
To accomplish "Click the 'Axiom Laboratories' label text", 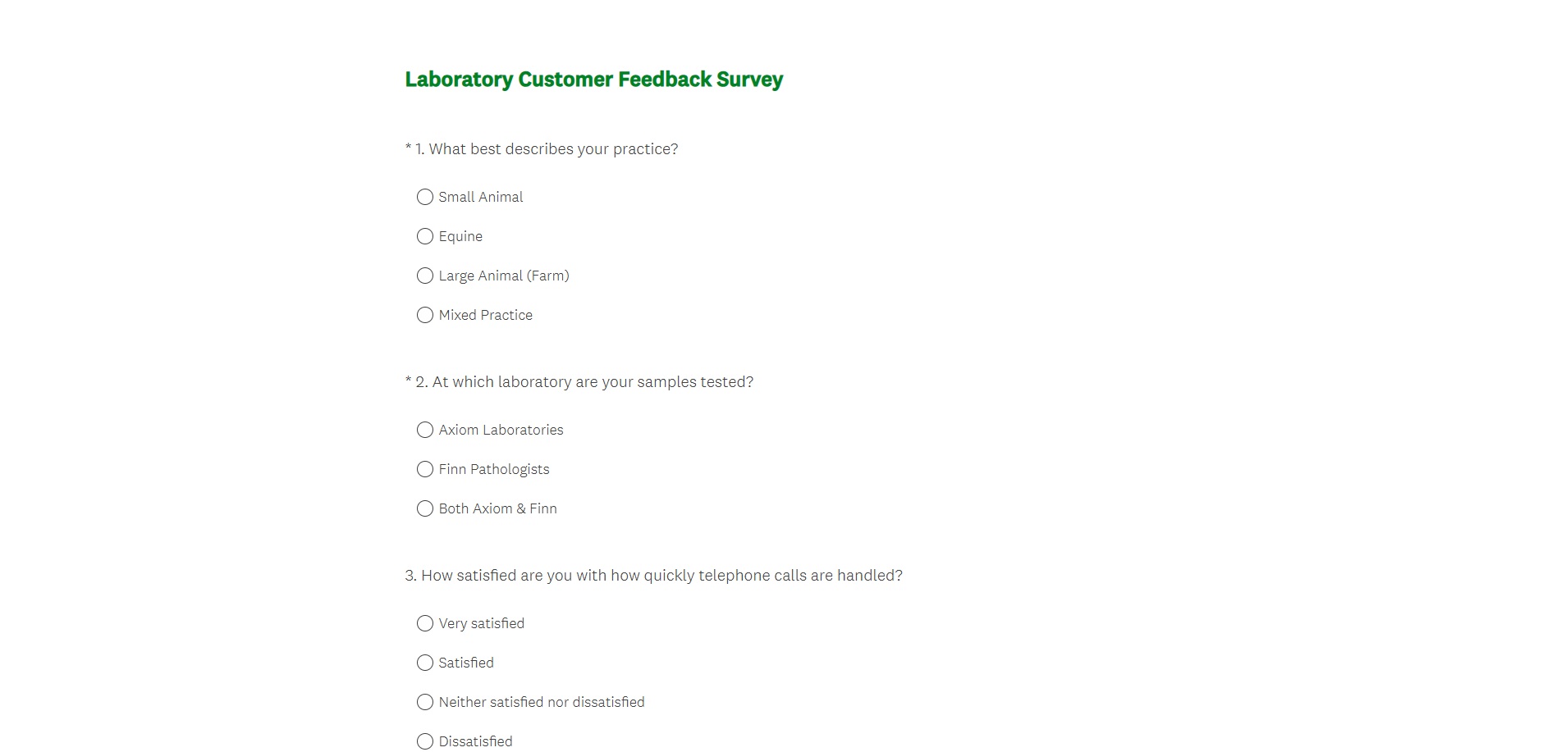I will coord(501,431).
